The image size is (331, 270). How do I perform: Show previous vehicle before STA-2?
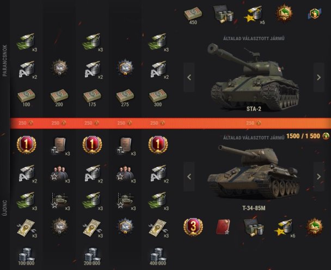[189, 77]
